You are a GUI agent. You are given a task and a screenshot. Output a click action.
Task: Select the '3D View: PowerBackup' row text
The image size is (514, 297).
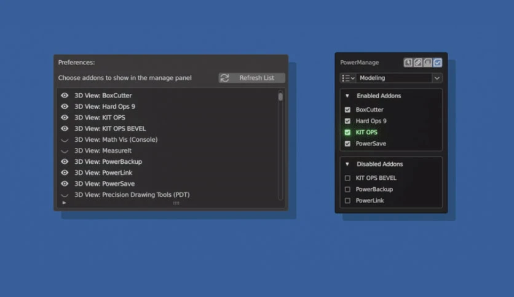(108, 161)
